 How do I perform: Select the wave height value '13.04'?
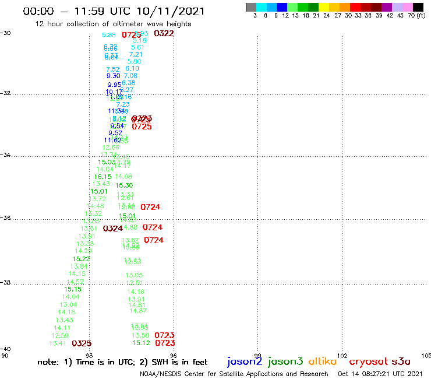[69, 305]
